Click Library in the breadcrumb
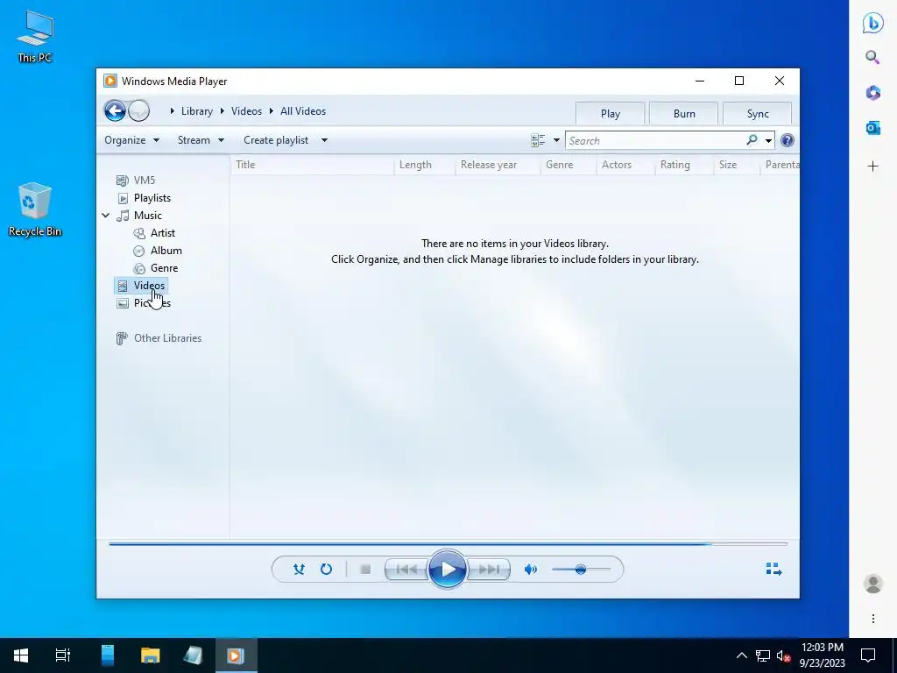 [x=197, y=111]
